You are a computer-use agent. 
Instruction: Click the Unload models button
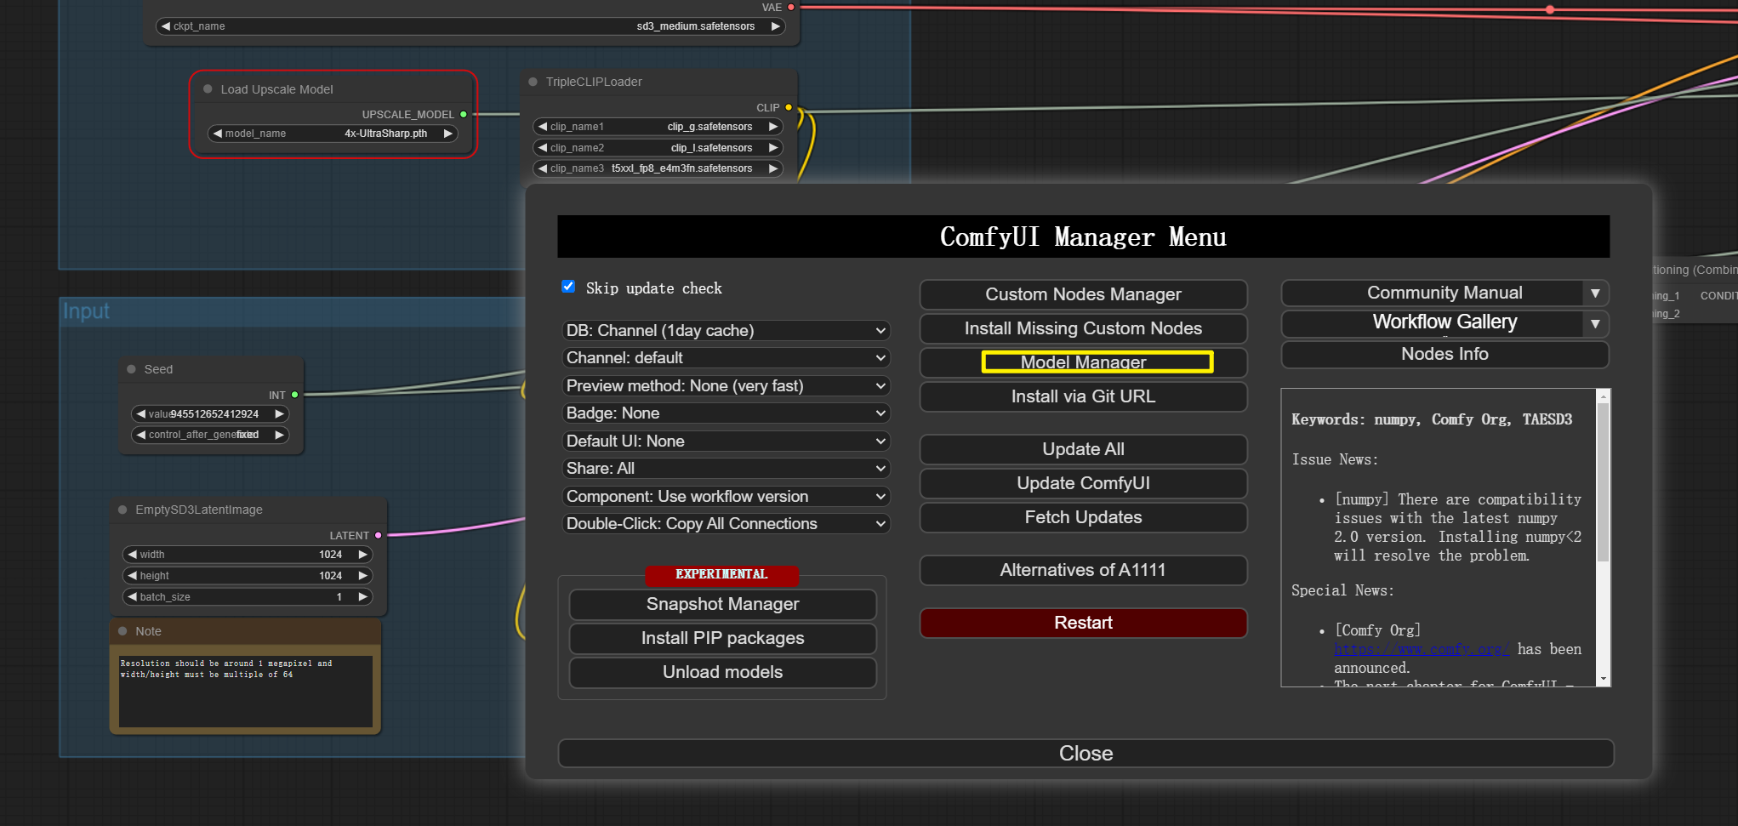[722, 672]
